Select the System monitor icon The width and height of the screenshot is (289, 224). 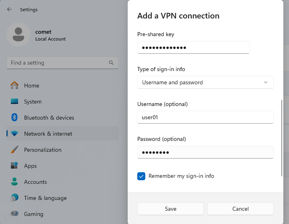tap(14, 102)
